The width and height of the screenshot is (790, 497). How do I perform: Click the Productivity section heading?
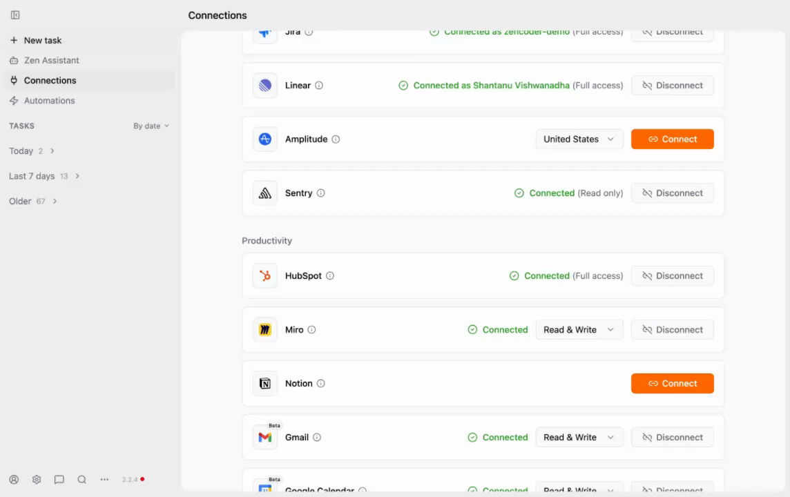pyautogui.click(x=267, y=241)
